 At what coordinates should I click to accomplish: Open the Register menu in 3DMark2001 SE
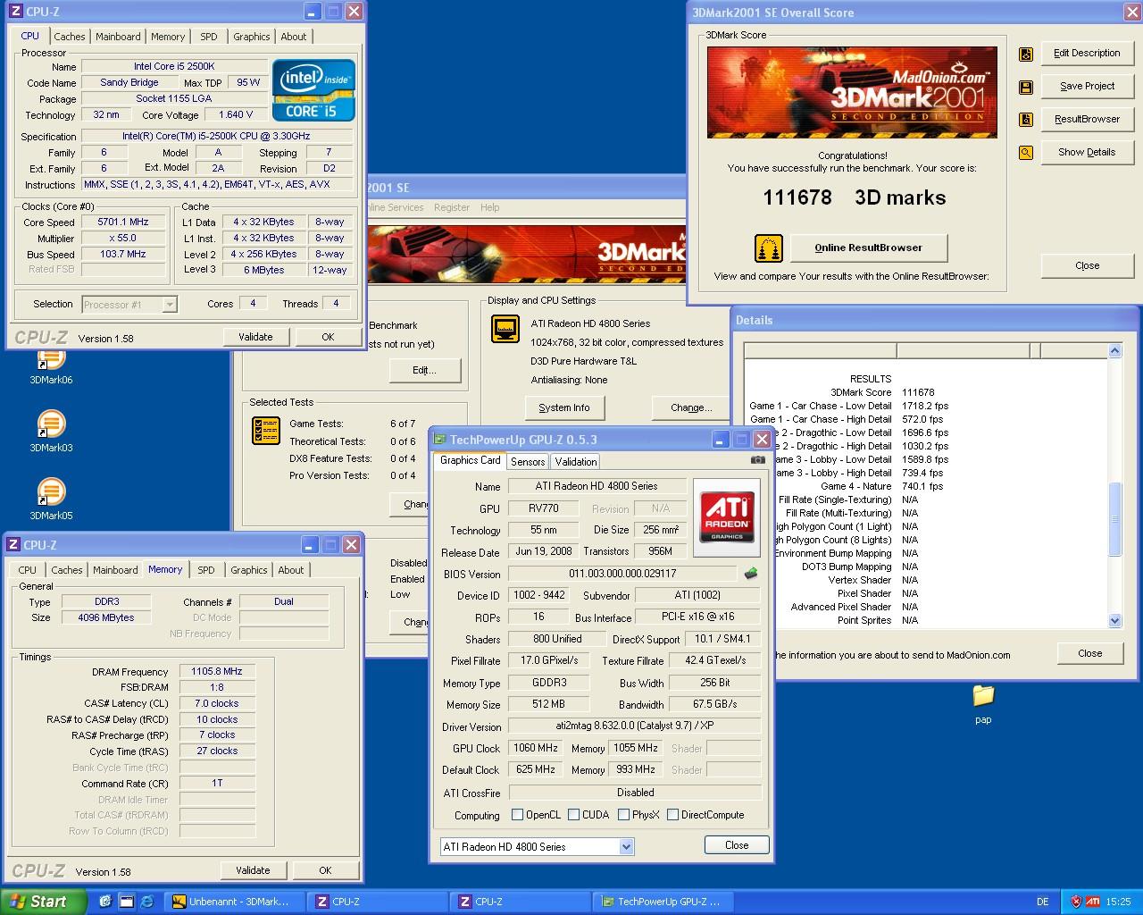coord(452,207)
